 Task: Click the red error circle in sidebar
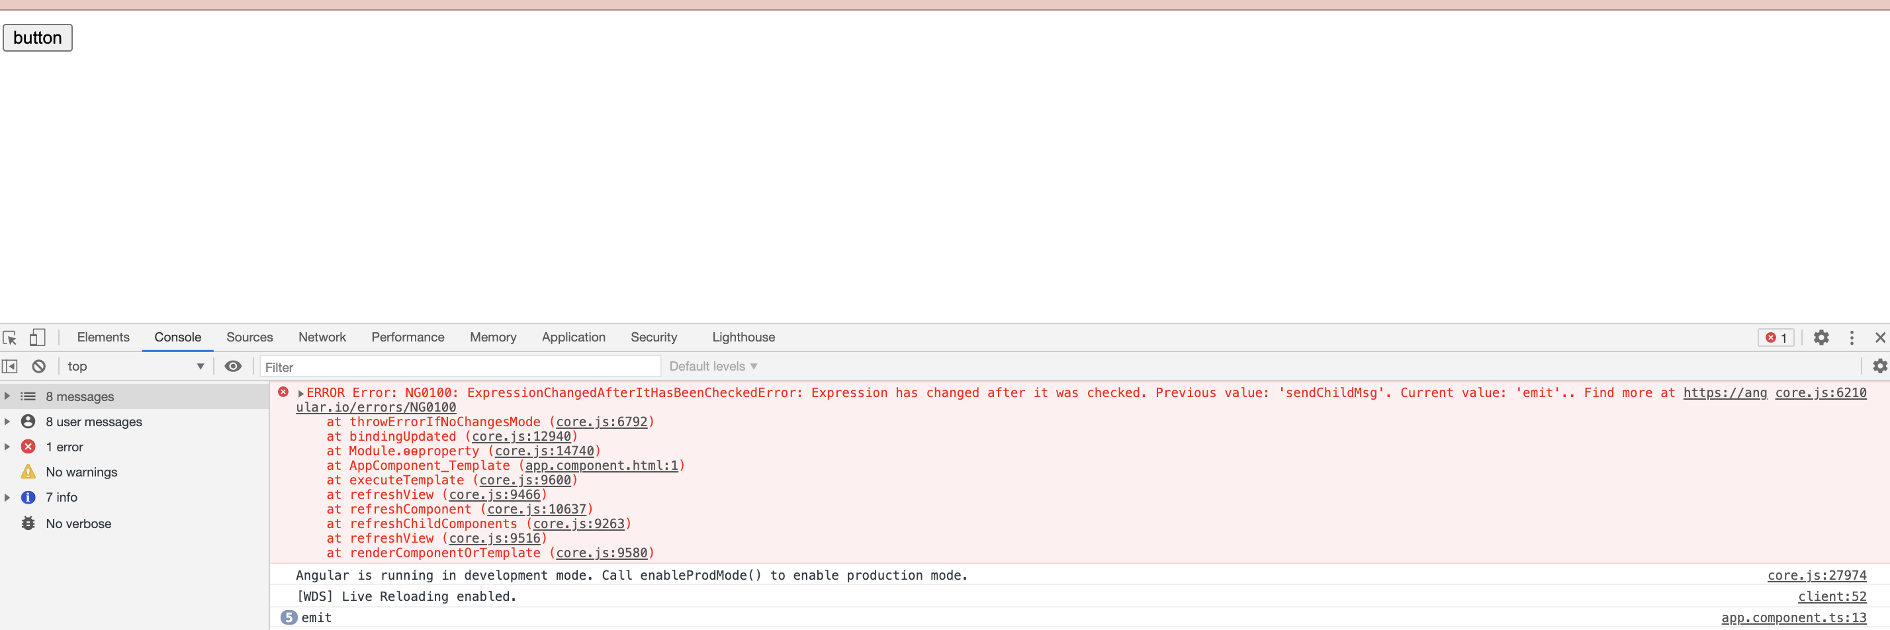[28, 447]
